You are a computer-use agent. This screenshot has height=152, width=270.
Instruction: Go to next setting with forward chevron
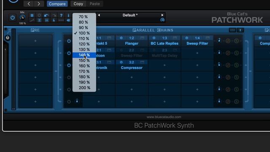point(38,4)
